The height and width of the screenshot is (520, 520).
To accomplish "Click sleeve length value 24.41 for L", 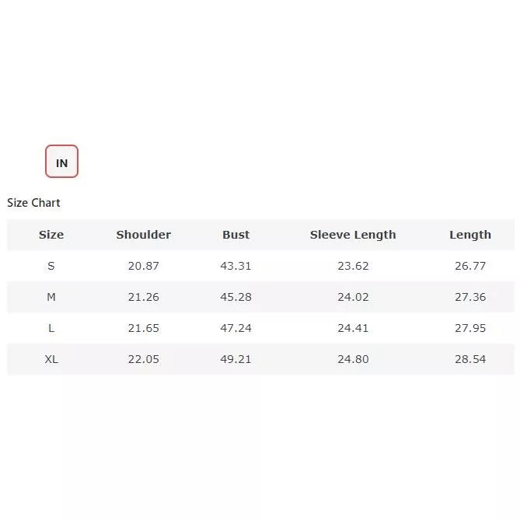I will tap(353, 328).
